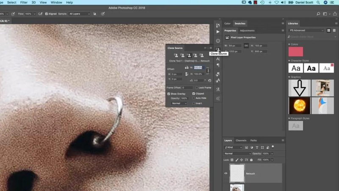Viewport: 339px width, 191px height.
Task: Open the Info panel icon
Action: pos(218,41)
